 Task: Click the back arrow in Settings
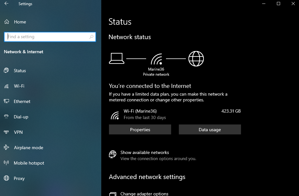click(x=6, y=4)
